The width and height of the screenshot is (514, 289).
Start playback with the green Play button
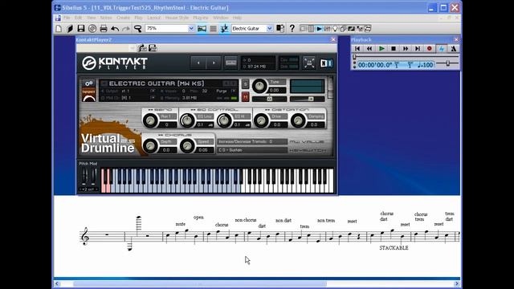[381, 48]
